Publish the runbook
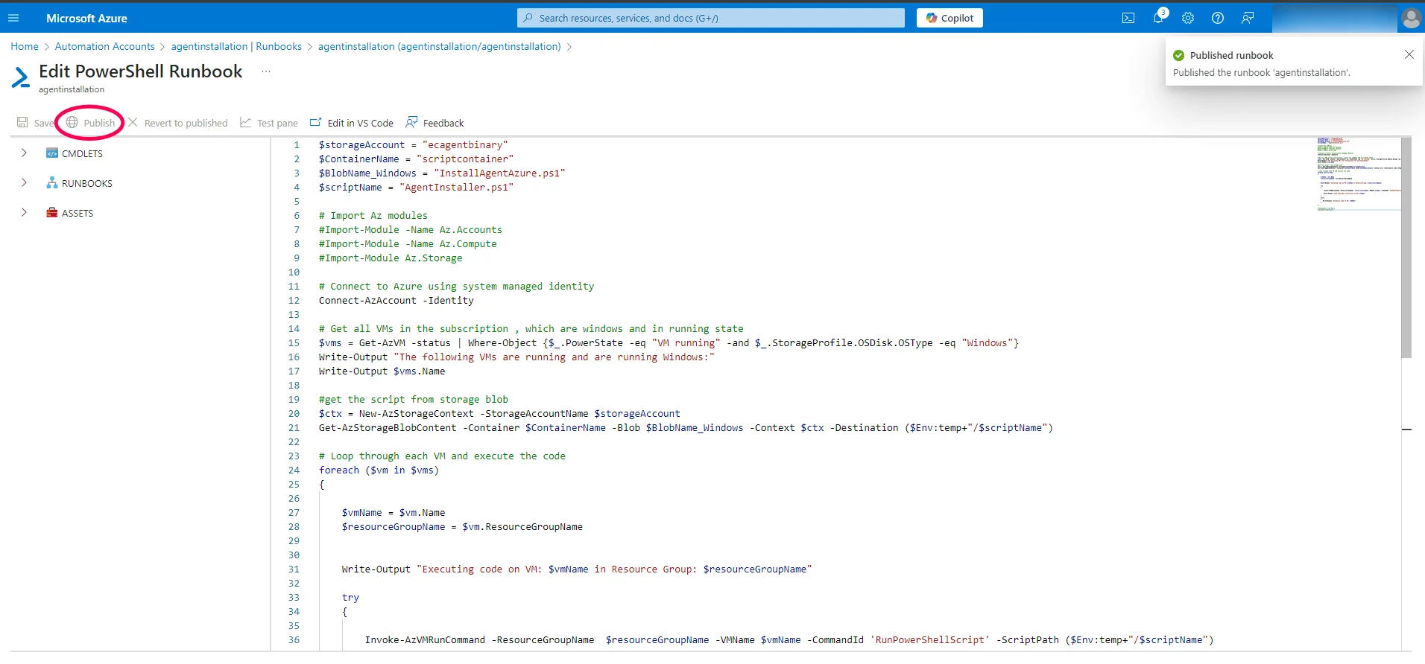This screenshot has height=664, width=1425. click(90, 123)
